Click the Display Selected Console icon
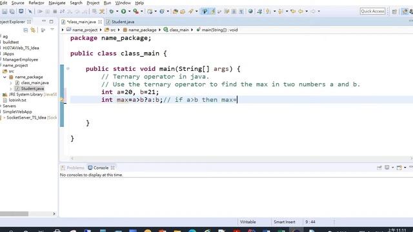 point(387,168)
